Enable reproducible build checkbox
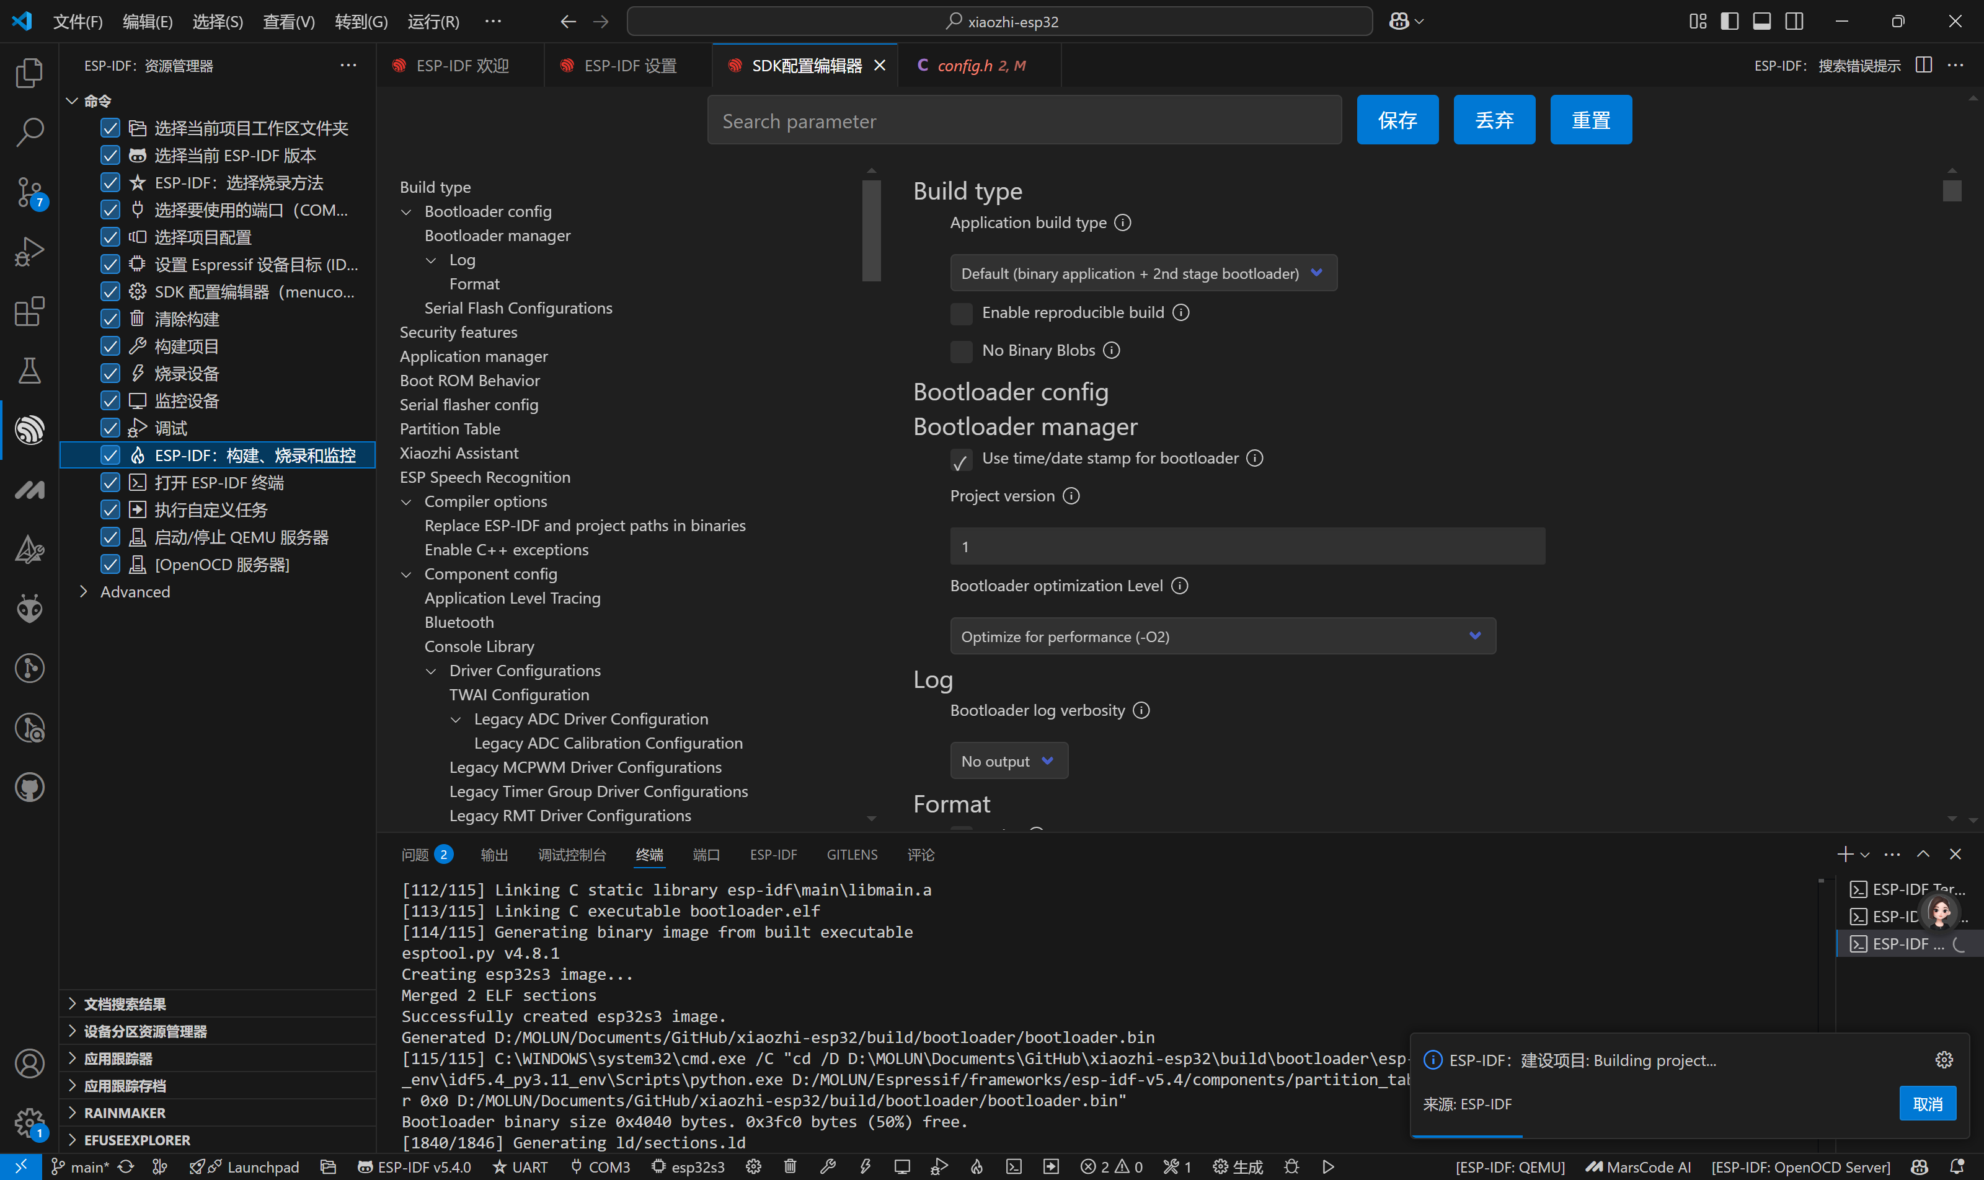Image resolution: width=1984 pixels, height=1180 pixels. (x=961, y=314)
